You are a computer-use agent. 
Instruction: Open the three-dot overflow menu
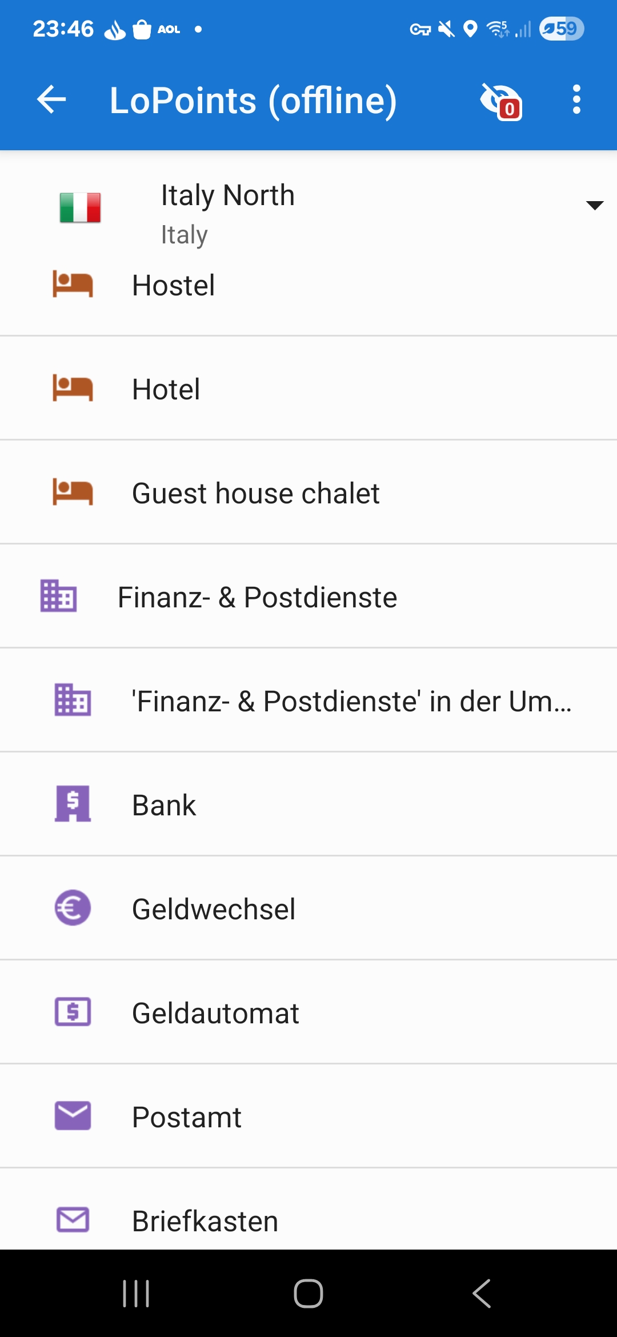click(576, 100)
